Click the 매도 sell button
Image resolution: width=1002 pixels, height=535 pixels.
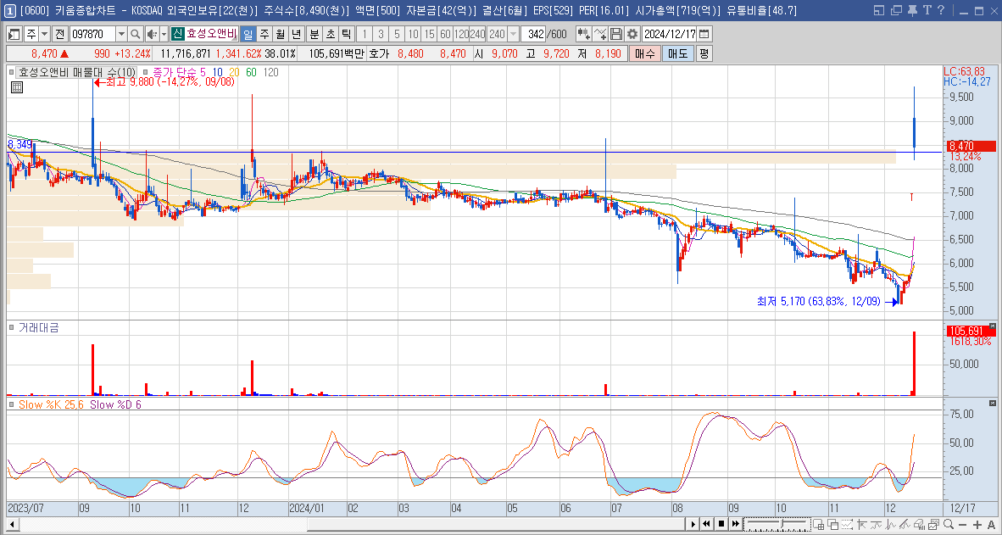point(677,54)
